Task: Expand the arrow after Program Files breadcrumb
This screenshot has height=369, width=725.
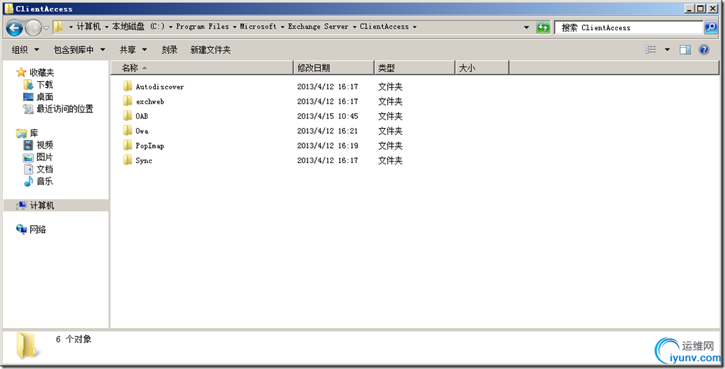Action: pos(234,27)
